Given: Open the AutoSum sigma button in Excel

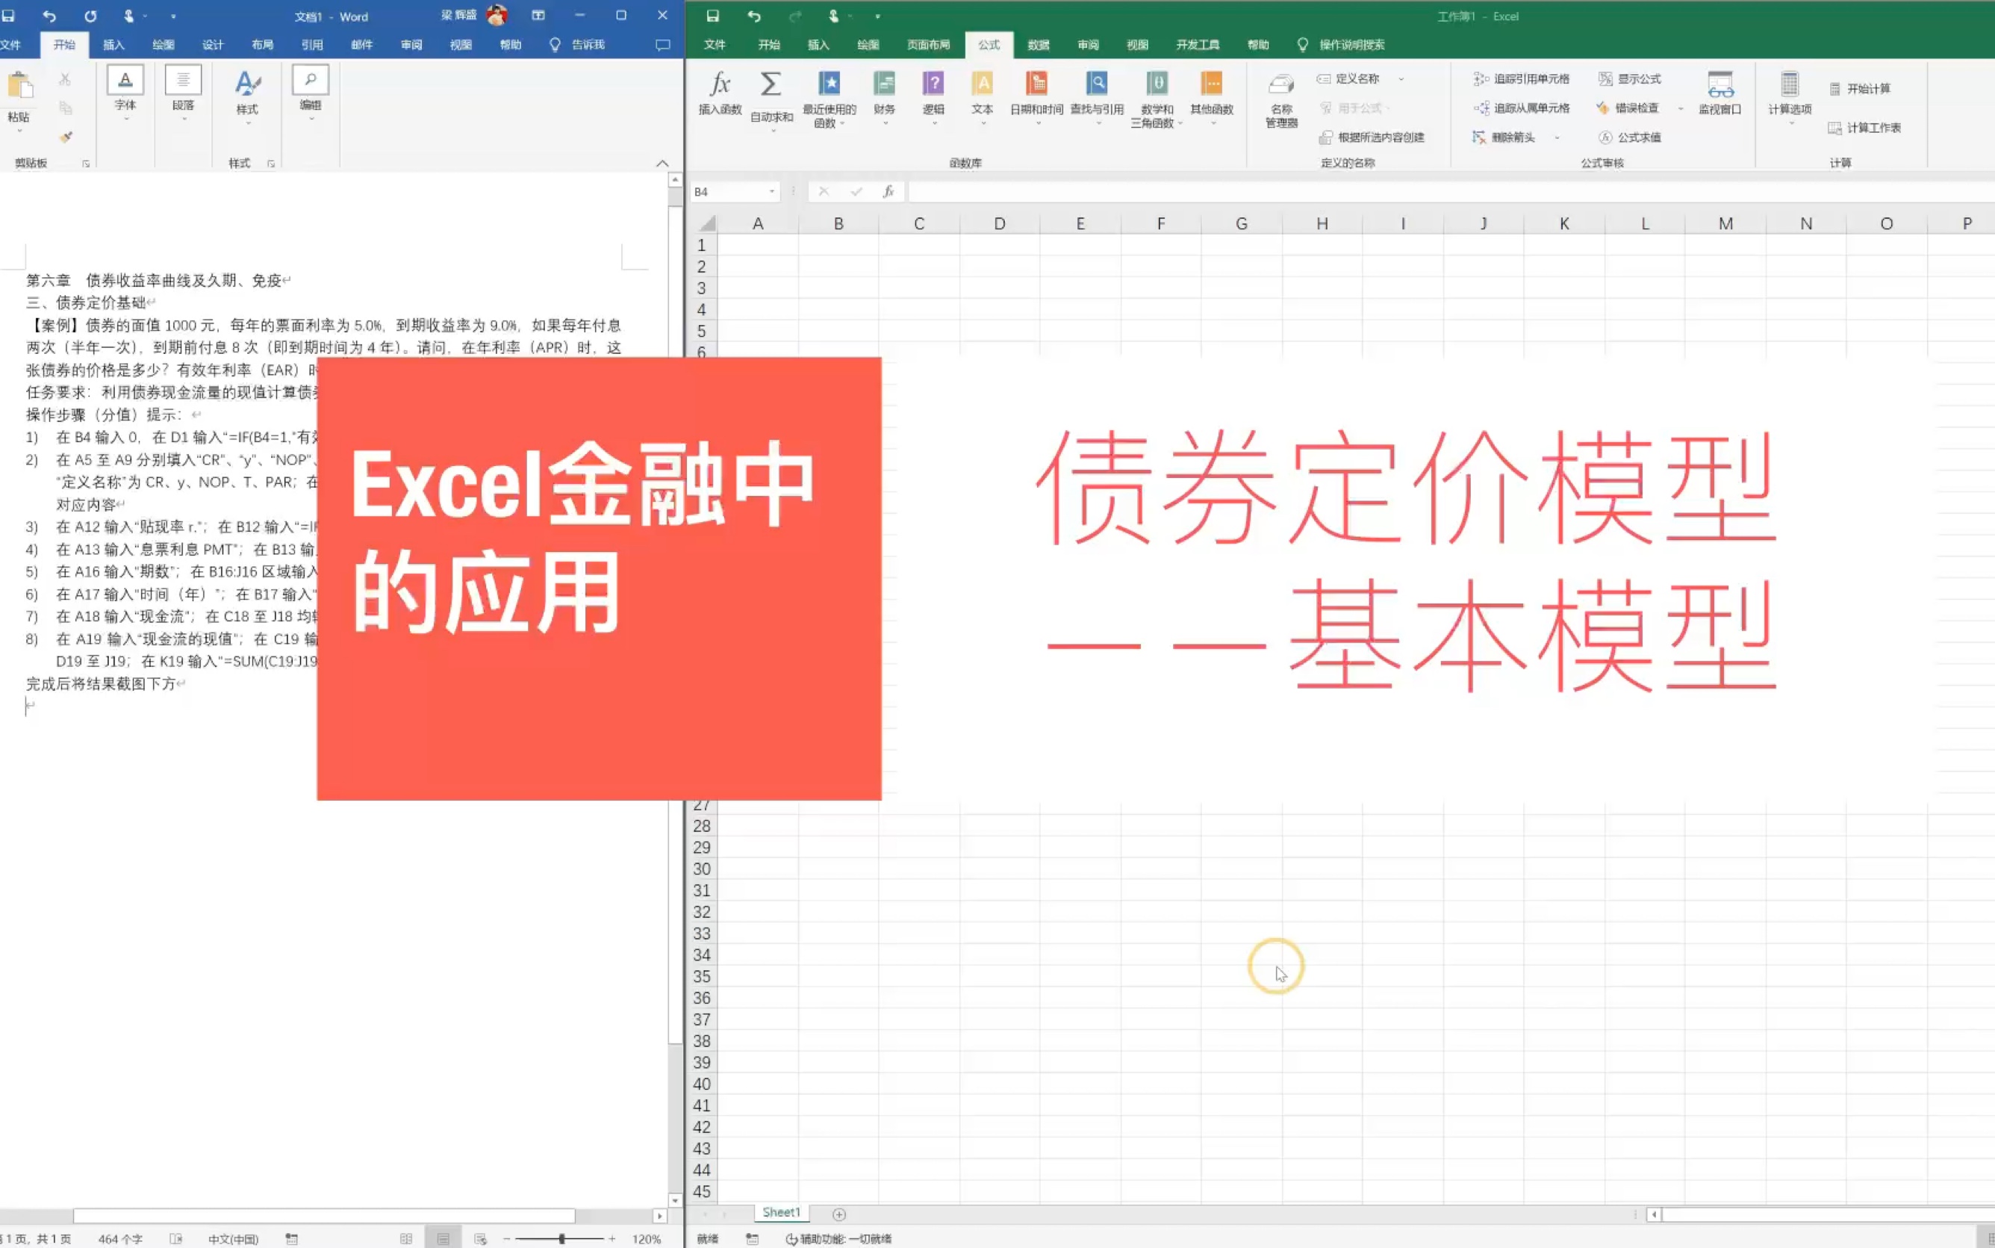Looking at the screenshot, I should click(x=771, y=84).
